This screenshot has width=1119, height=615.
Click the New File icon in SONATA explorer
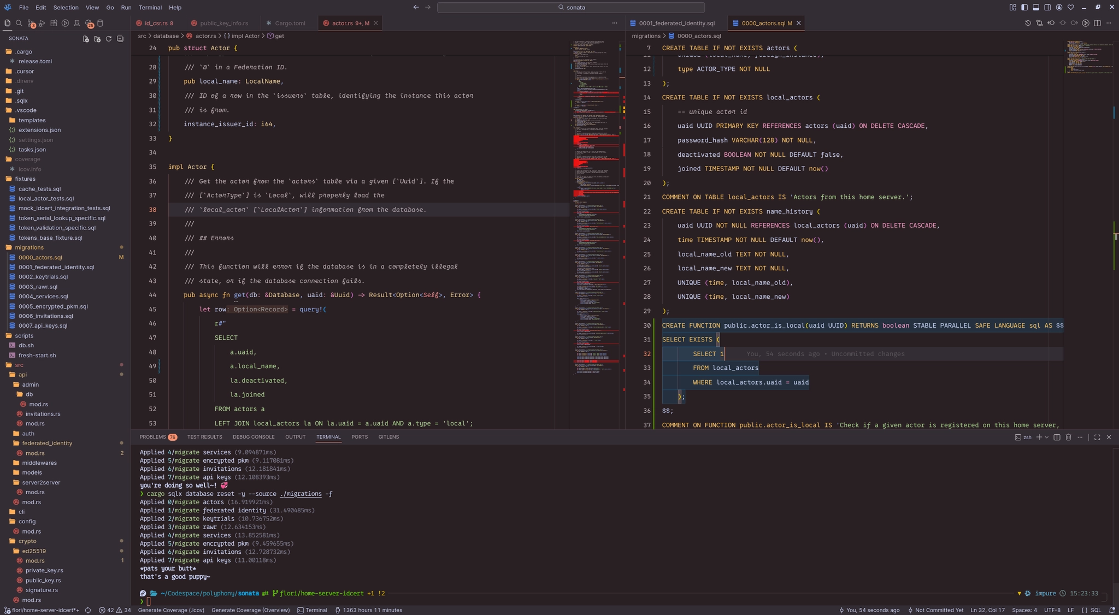tap(86, 39)
